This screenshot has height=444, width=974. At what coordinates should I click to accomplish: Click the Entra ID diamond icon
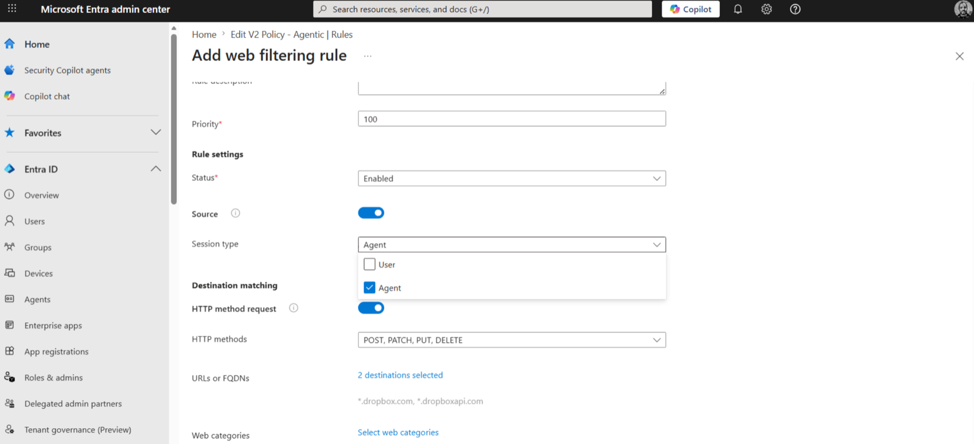pyautogui.click(x=10, y=169)
